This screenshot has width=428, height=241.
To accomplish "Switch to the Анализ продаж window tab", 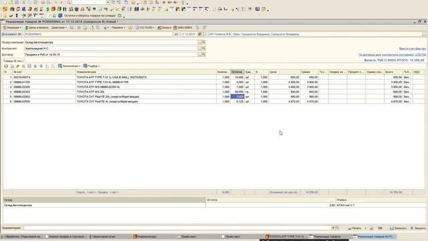I will [x=66, y=236].
